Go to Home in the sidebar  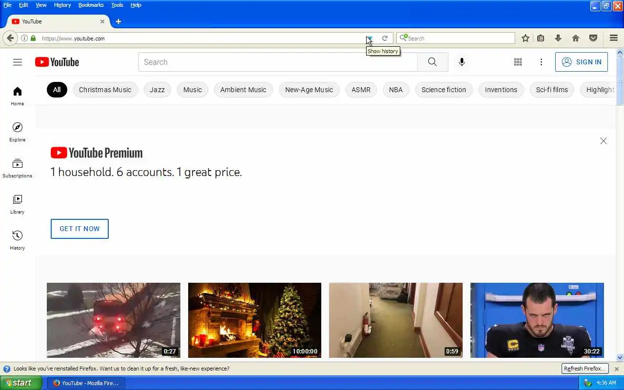(18, 96)
